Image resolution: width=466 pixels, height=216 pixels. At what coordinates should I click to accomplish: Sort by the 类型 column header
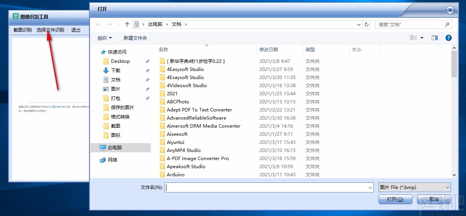310,50
